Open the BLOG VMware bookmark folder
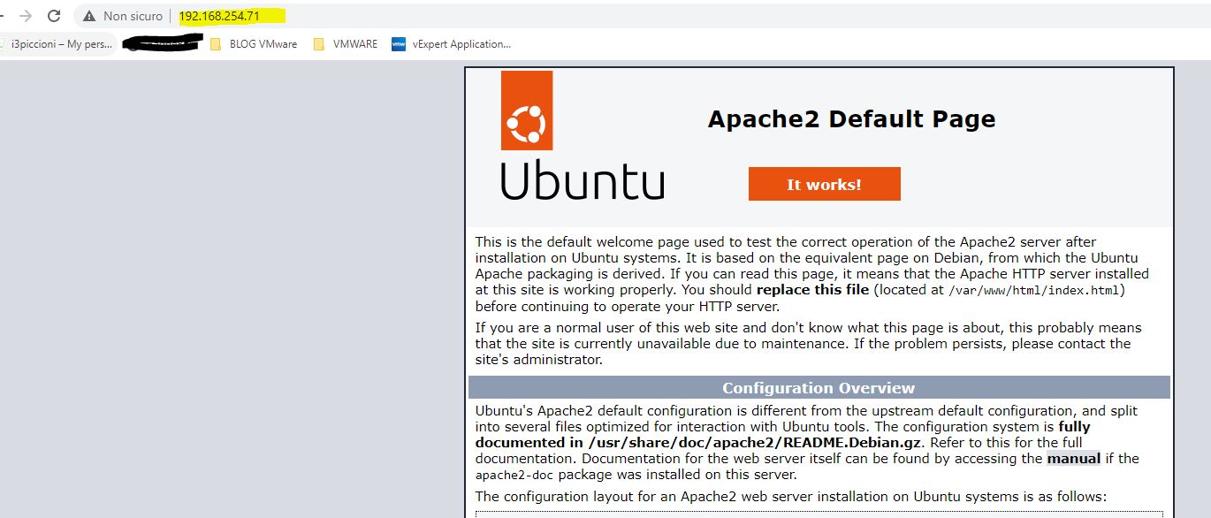The height and width of the screenshot is (518, 1211). (253, 43)
